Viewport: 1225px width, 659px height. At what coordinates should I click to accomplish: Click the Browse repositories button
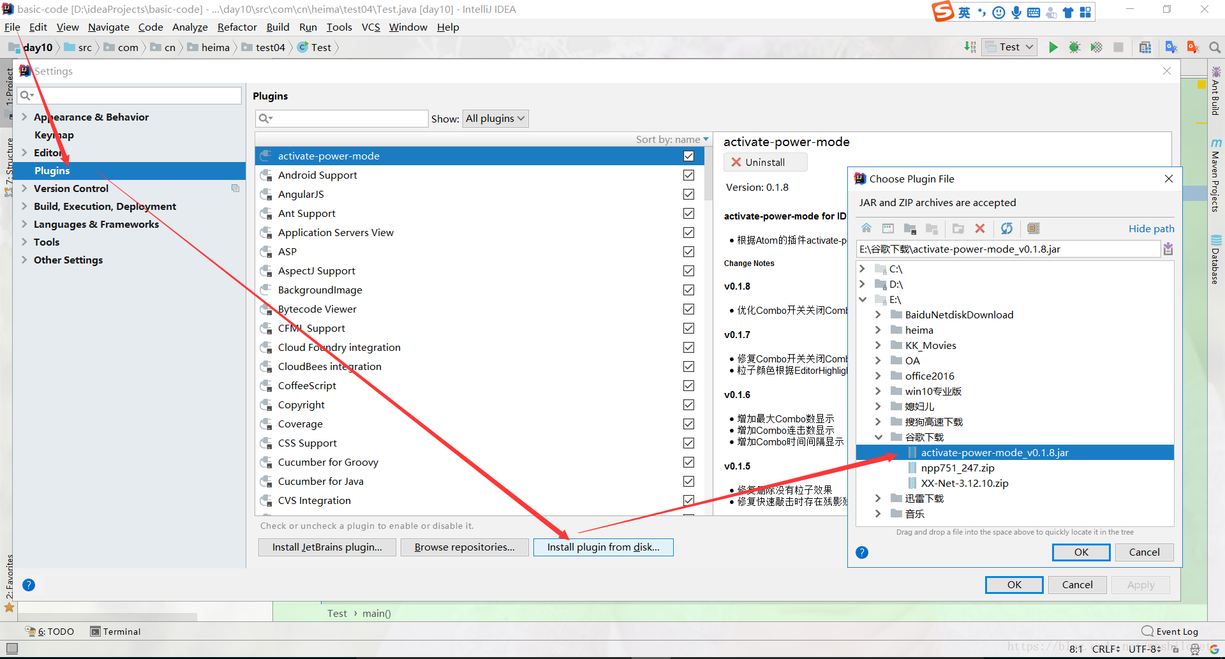click(x=464, y=547)
